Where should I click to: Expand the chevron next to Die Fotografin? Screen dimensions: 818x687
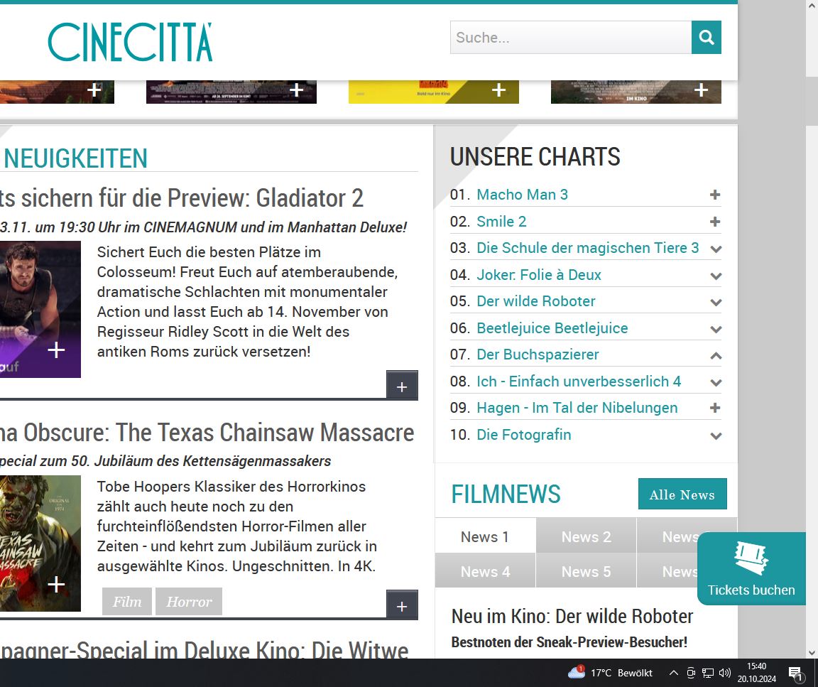click(x=716, y=436)
